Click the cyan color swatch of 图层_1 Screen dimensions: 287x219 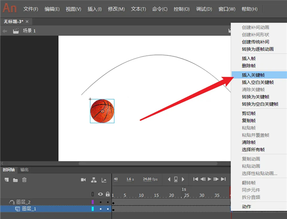click(x=93, y=209)
